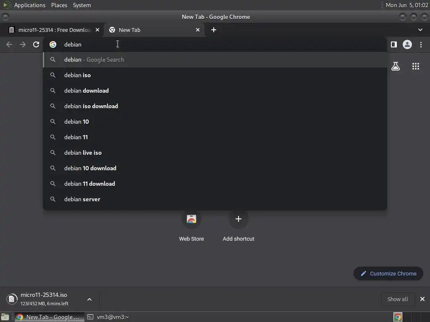Click the iso file icon in downloads bar
The height and width of the screenshot is (322, 430).
tap(12, 299)
